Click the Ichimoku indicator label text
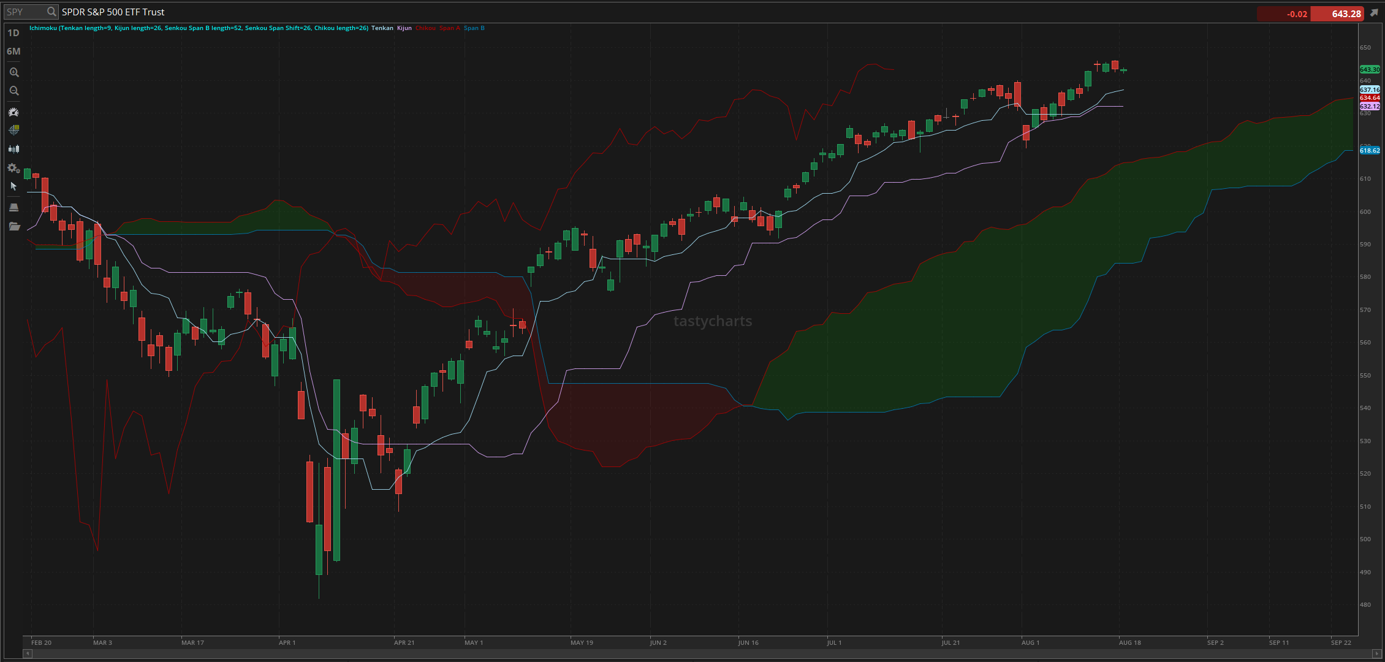The width and height of the screenshot is (1385, 662). click(199, 28)
